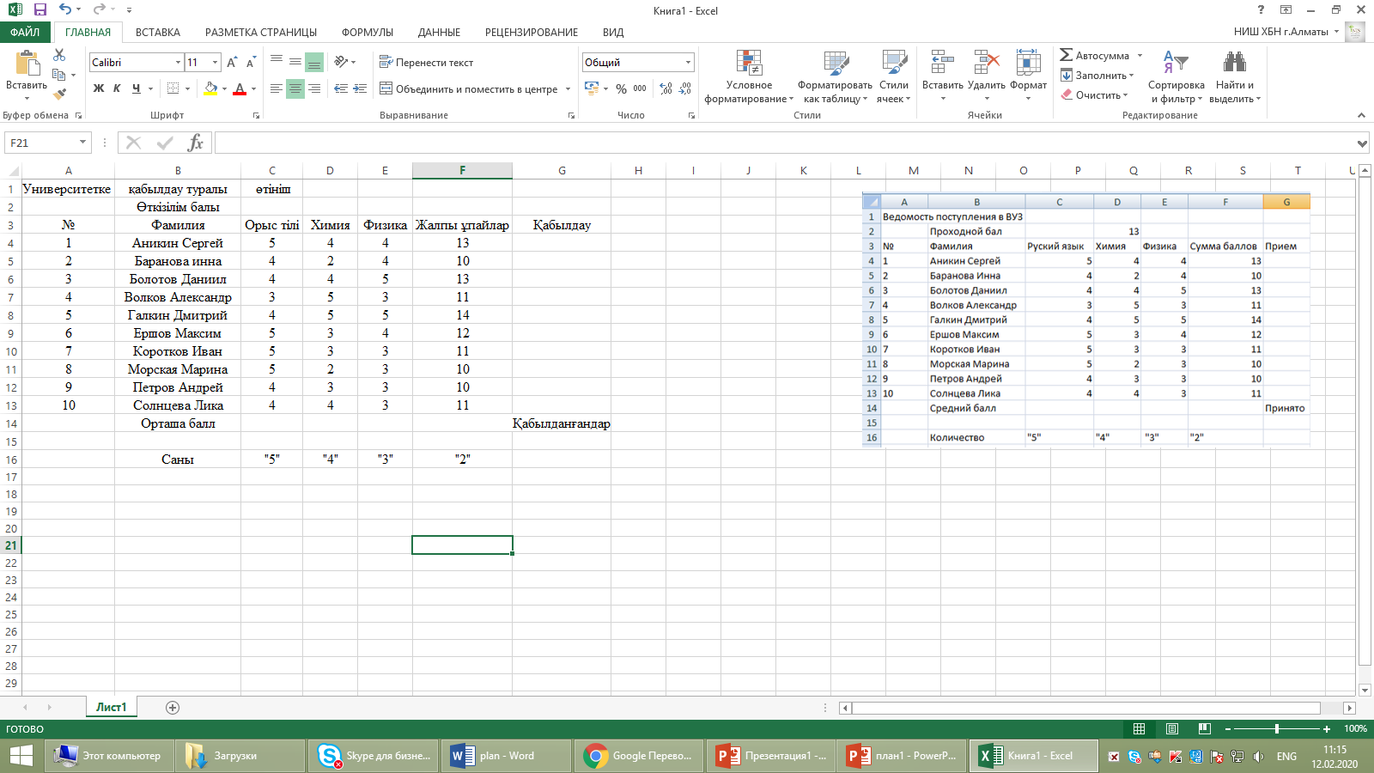Add a new sheet with plus button
The height and width of the screenshot is (773, 1374).
(x=173, y=708)
